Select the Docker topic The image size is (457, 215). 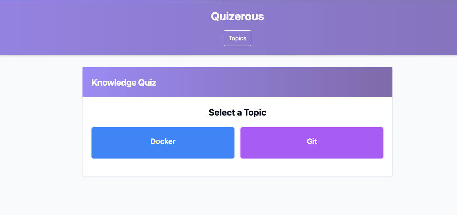163,142
